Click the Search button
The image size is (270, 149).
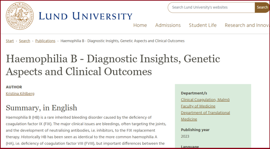coord(262,7)
